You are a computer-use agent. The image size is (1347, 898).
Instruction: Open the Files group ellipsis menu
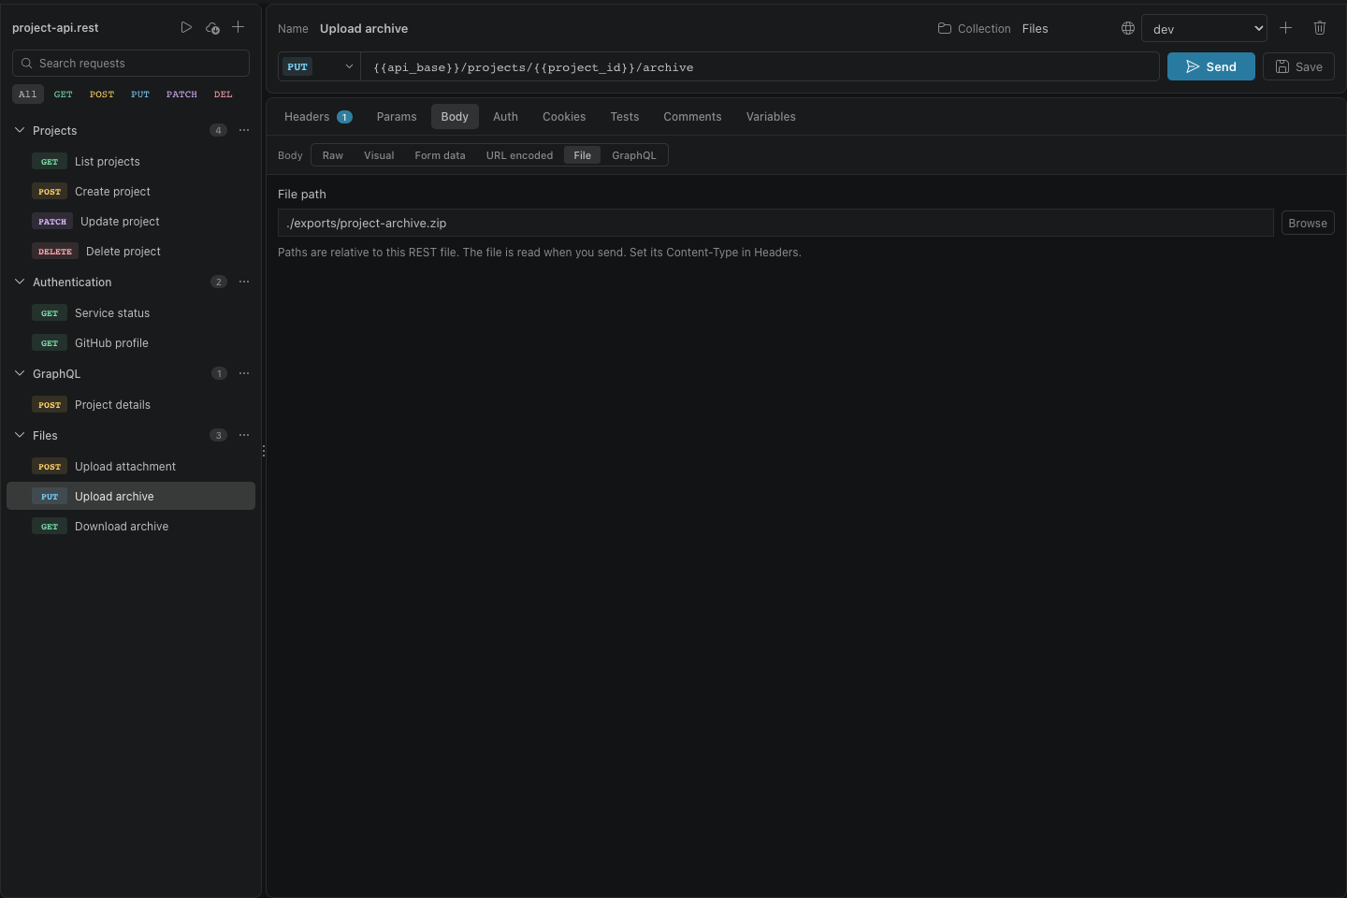[x=244, y=435]
